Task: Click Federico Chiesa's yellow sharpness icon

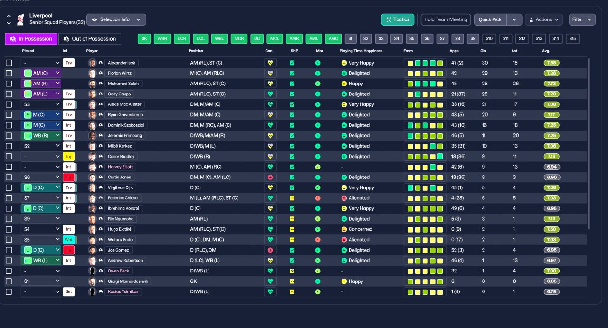Action: click(293, 198)
